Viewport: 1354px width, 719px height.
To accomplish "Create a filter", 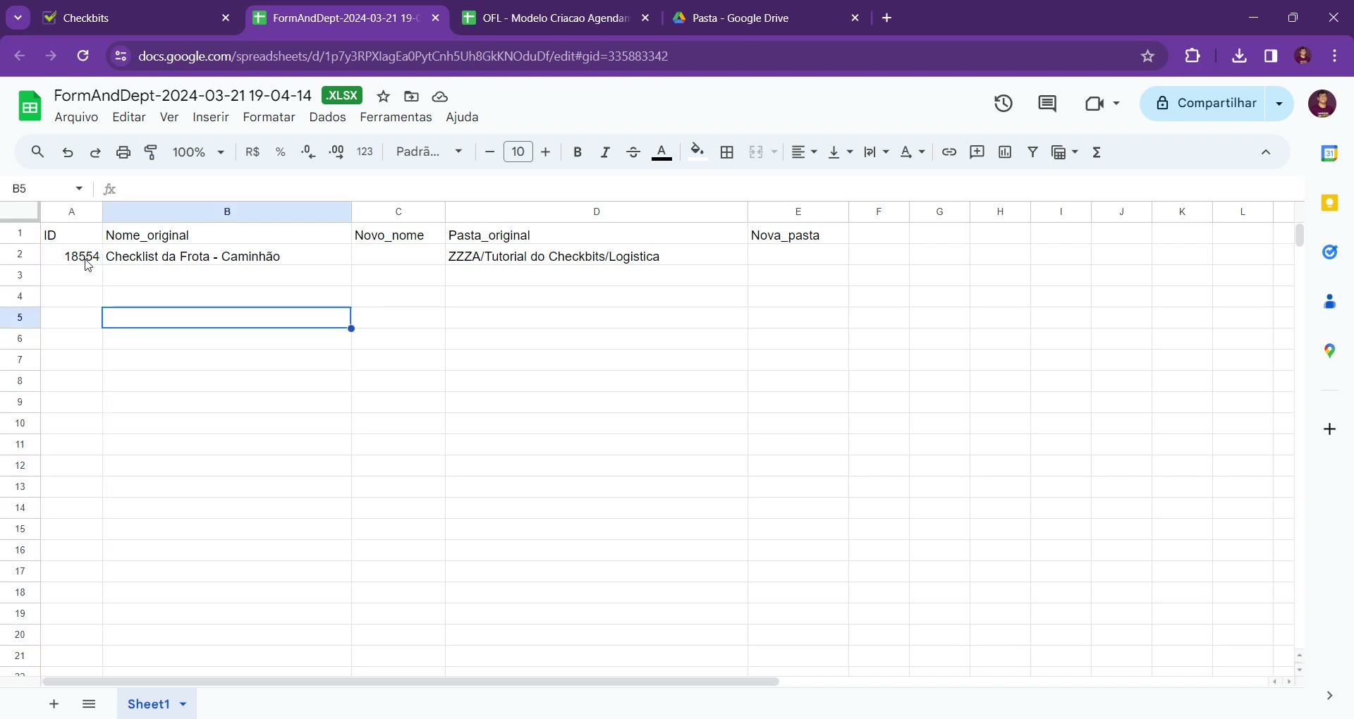I will pyautogui.click(x=1033, y=152).
